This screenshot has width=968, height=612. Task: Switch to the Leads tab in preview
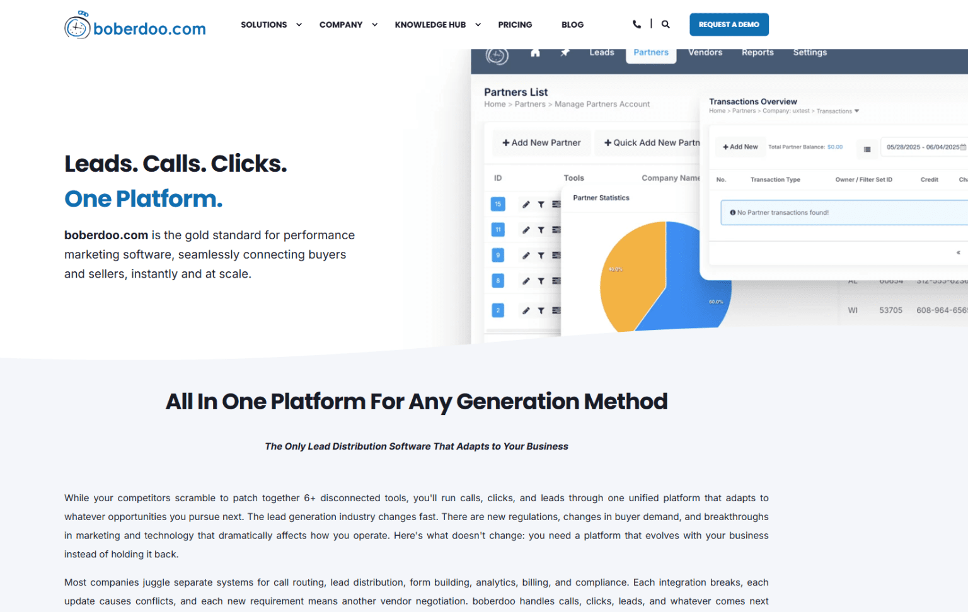(x=602, y=53)
